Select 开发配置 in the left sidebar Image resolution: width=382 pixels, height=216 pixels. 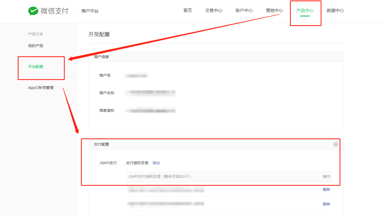click(36, 67)
